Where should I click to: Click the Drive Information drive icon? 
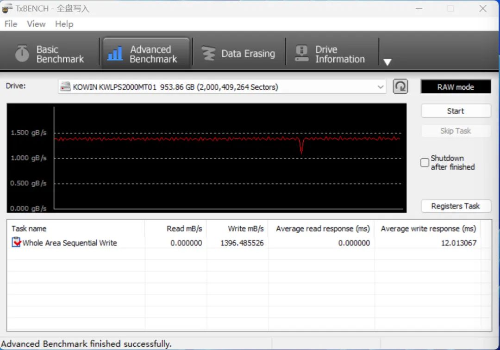[301, 53]
